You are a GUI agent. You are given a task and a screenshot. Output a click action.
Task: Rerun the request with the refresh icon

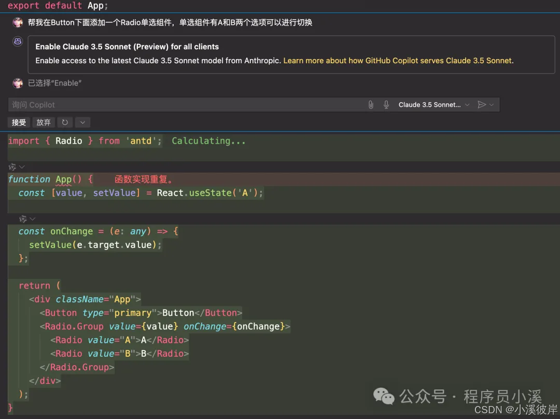pos(65,122)
